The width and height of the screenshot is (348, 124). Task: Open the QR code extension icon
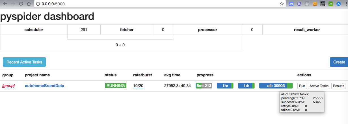tap(323, 4)
